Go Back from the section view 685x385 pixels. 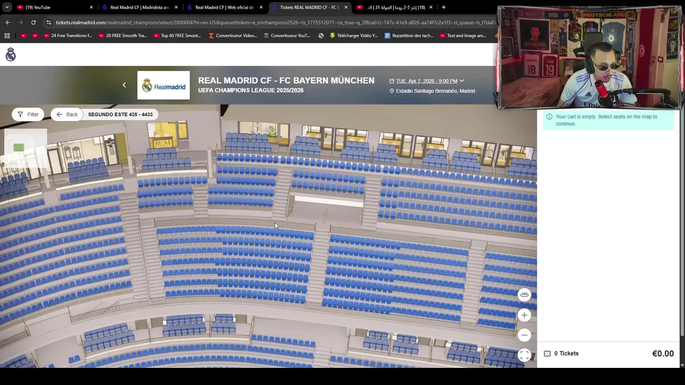[67, 114]
